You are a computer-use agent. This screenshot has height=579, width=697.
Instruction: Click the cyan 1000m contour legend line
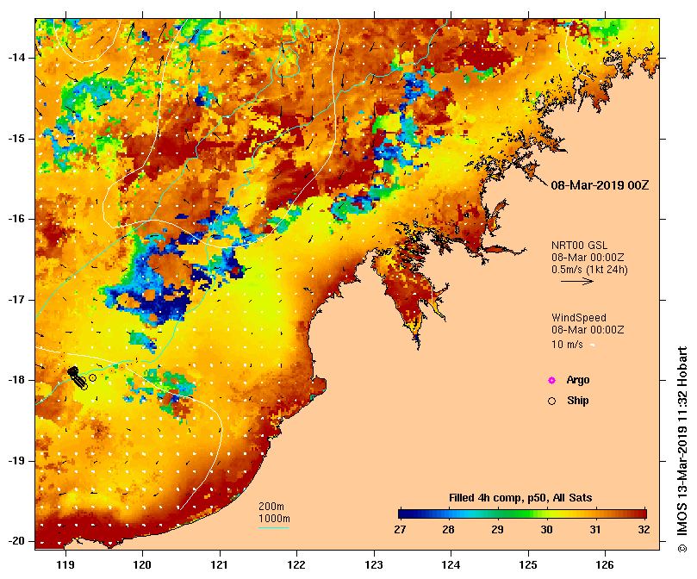274,528
